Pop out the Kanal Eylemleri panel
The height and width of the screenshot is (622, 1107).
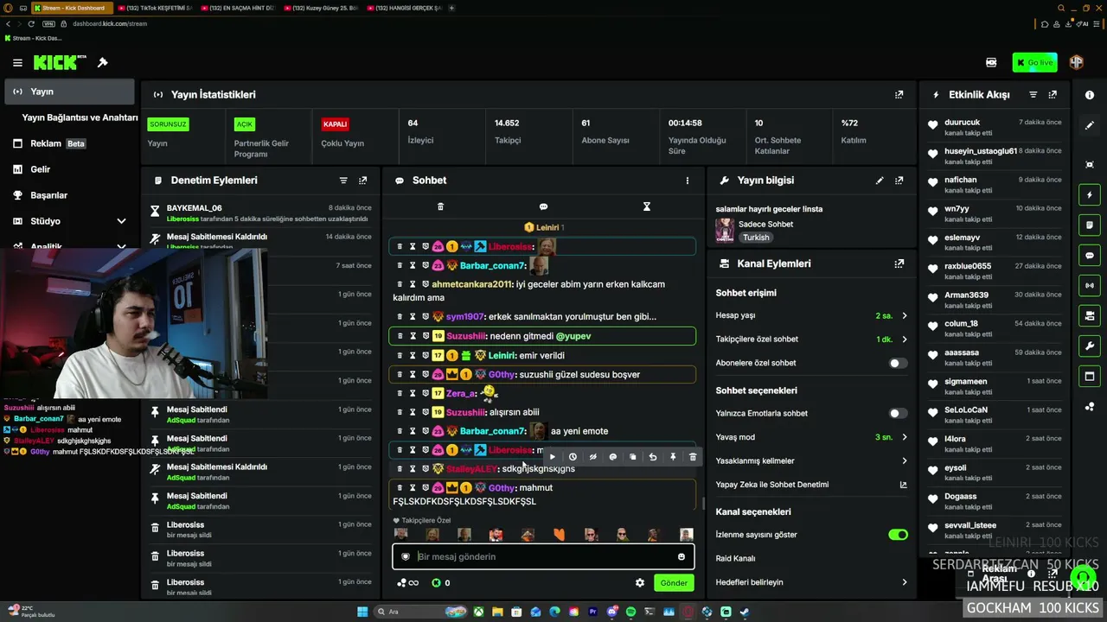click(899, 263)
